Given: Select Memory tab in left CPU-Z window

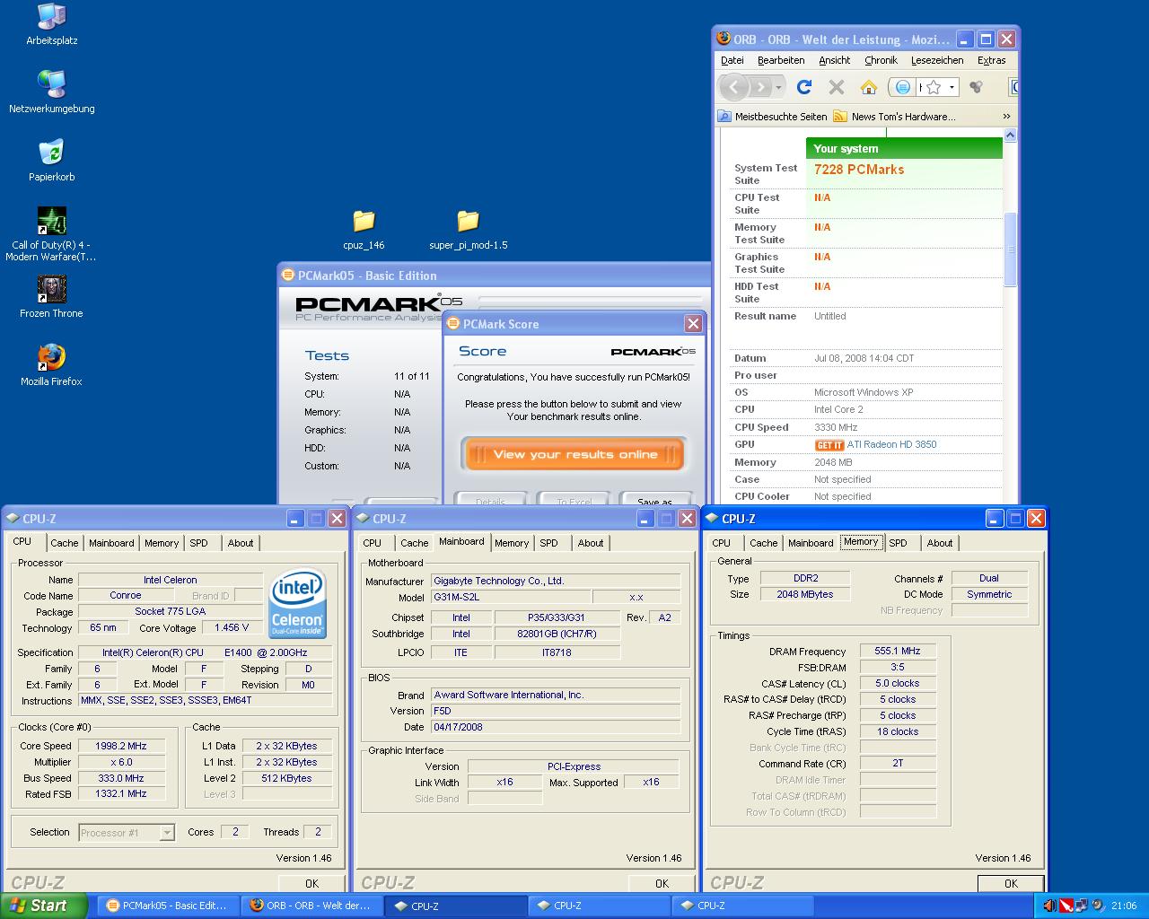Looking at the screenshot, I should (162, 543).
